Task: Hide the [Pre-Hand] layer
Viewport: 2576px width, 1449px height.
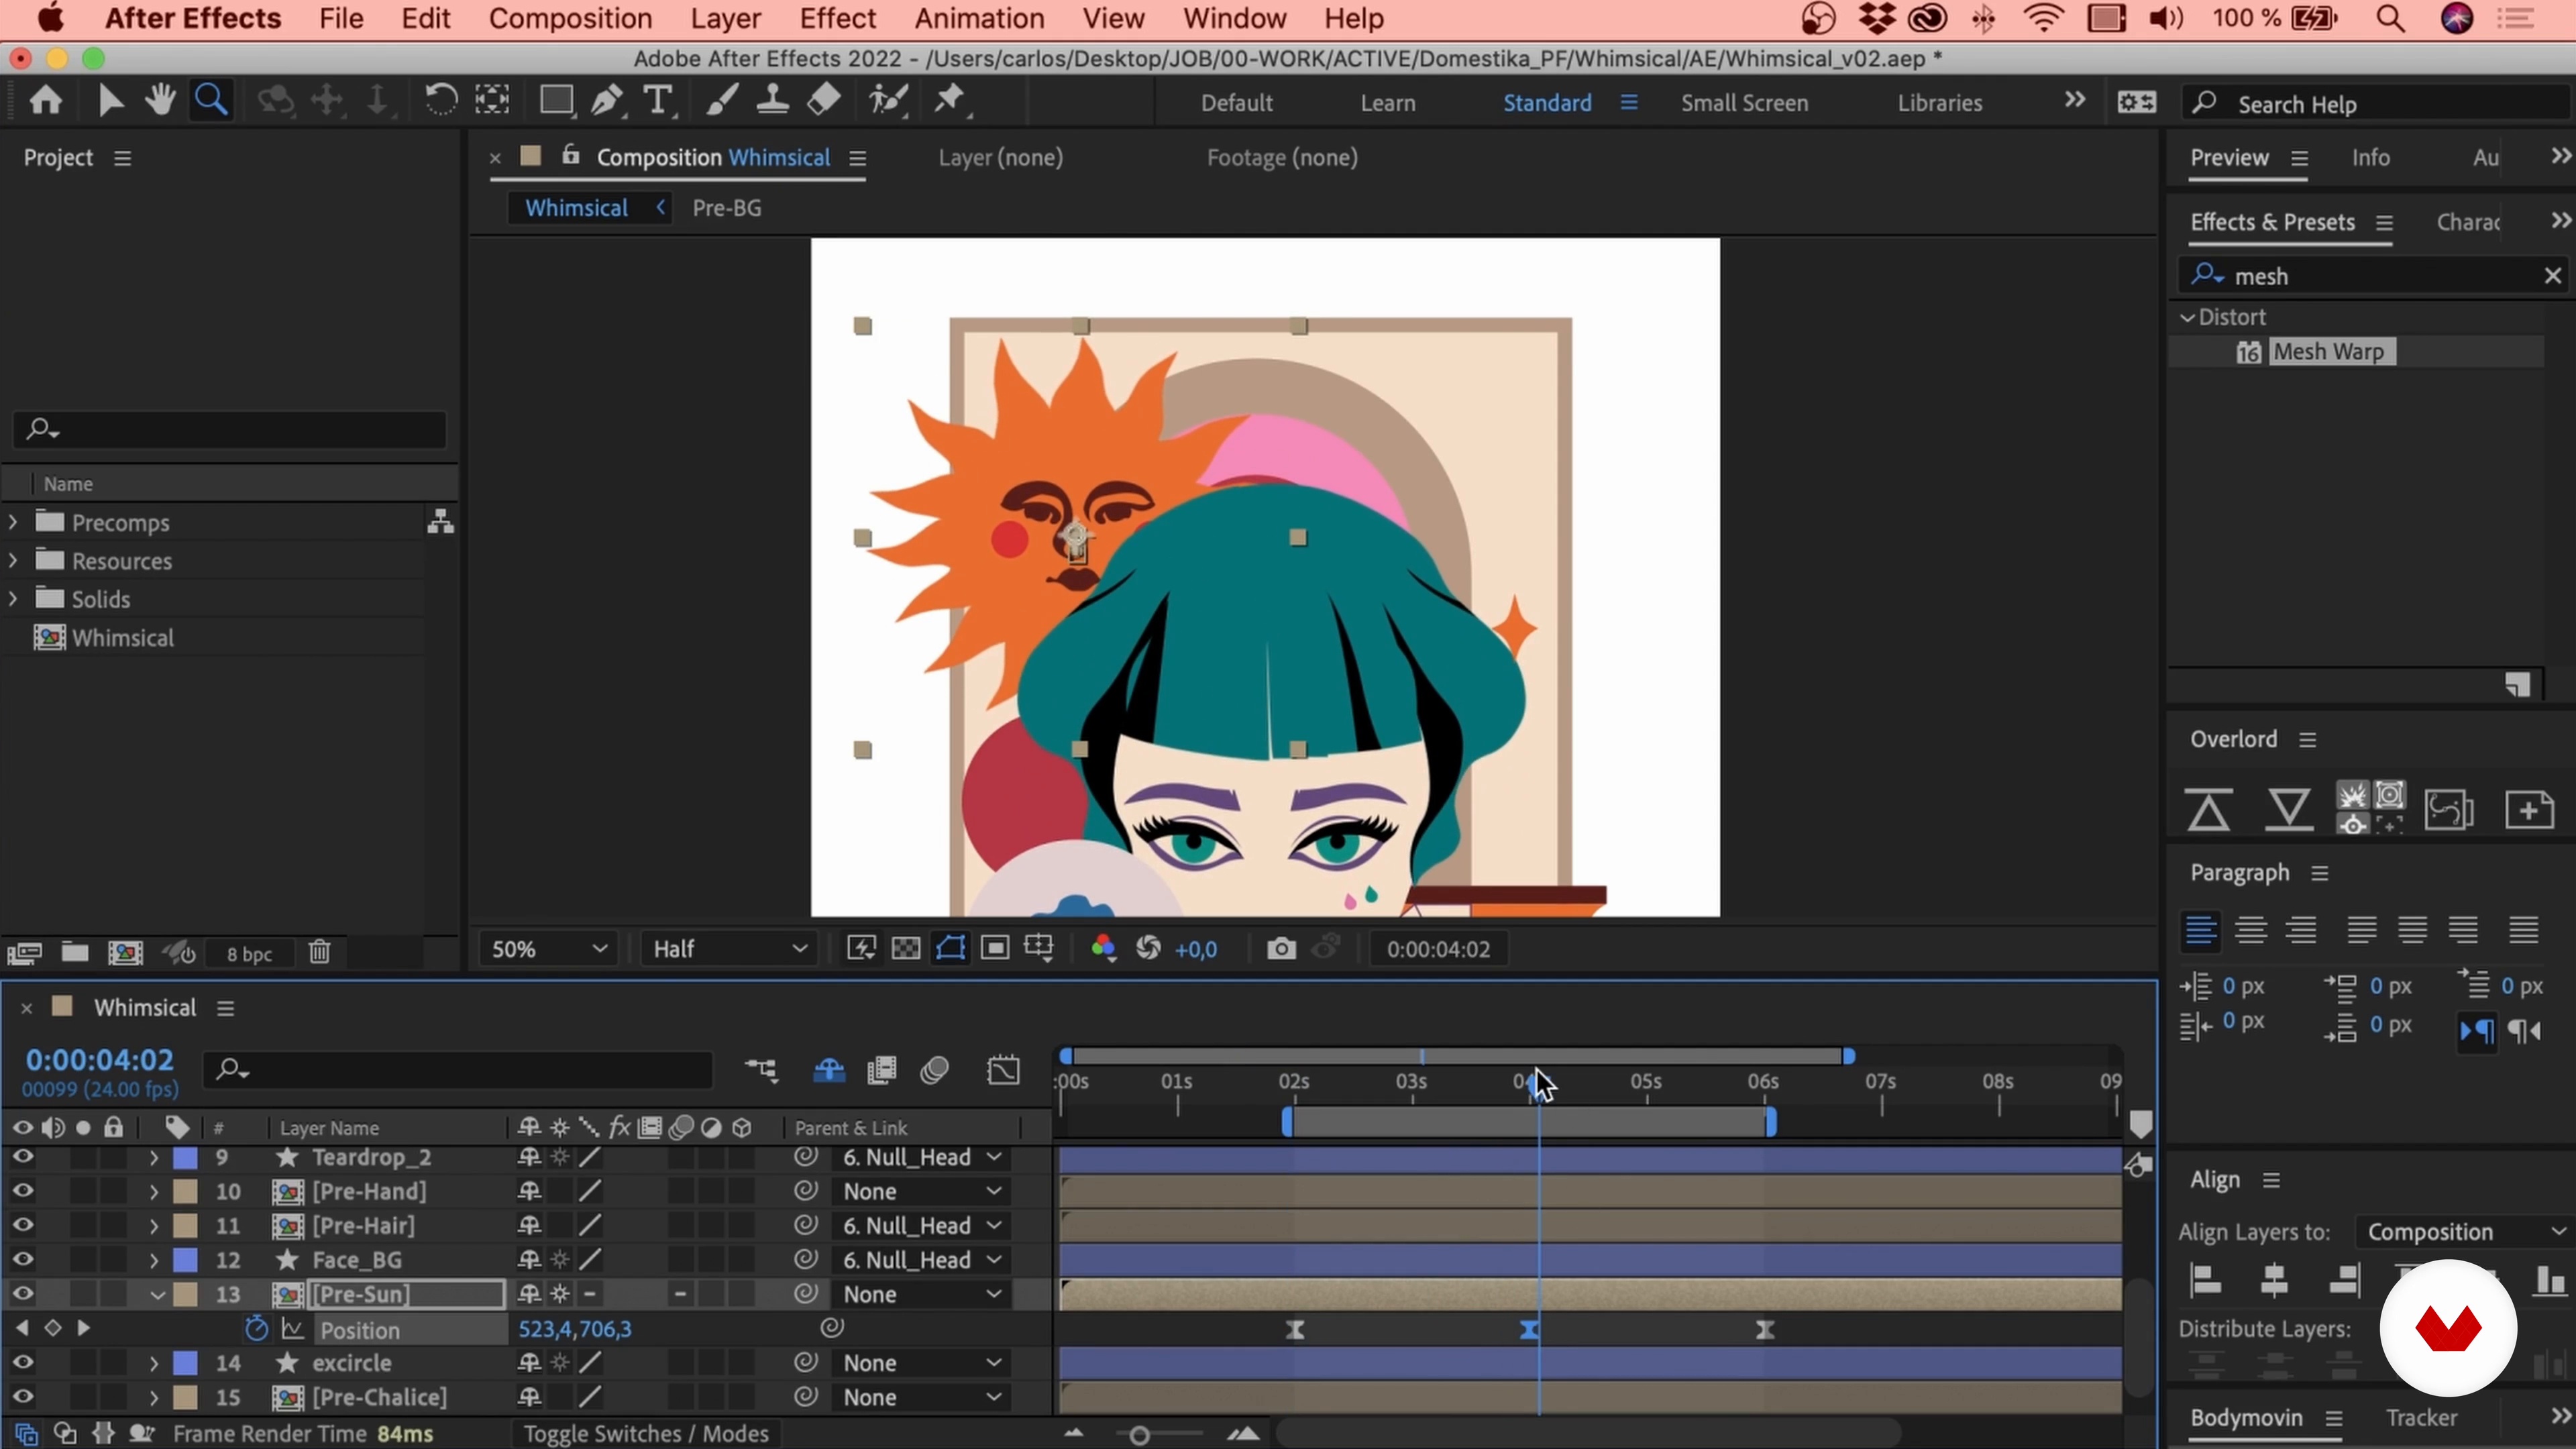Action: click(22, 1192)
